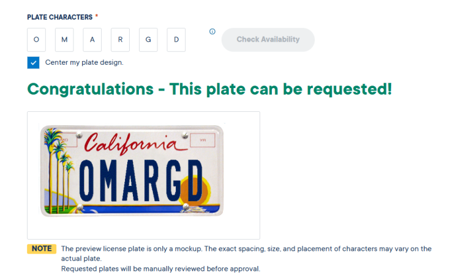The width and height of the screenshot is (450, 280).
Task: Uncheck the Center my plate design checkbox
Action: coord(33,62)
